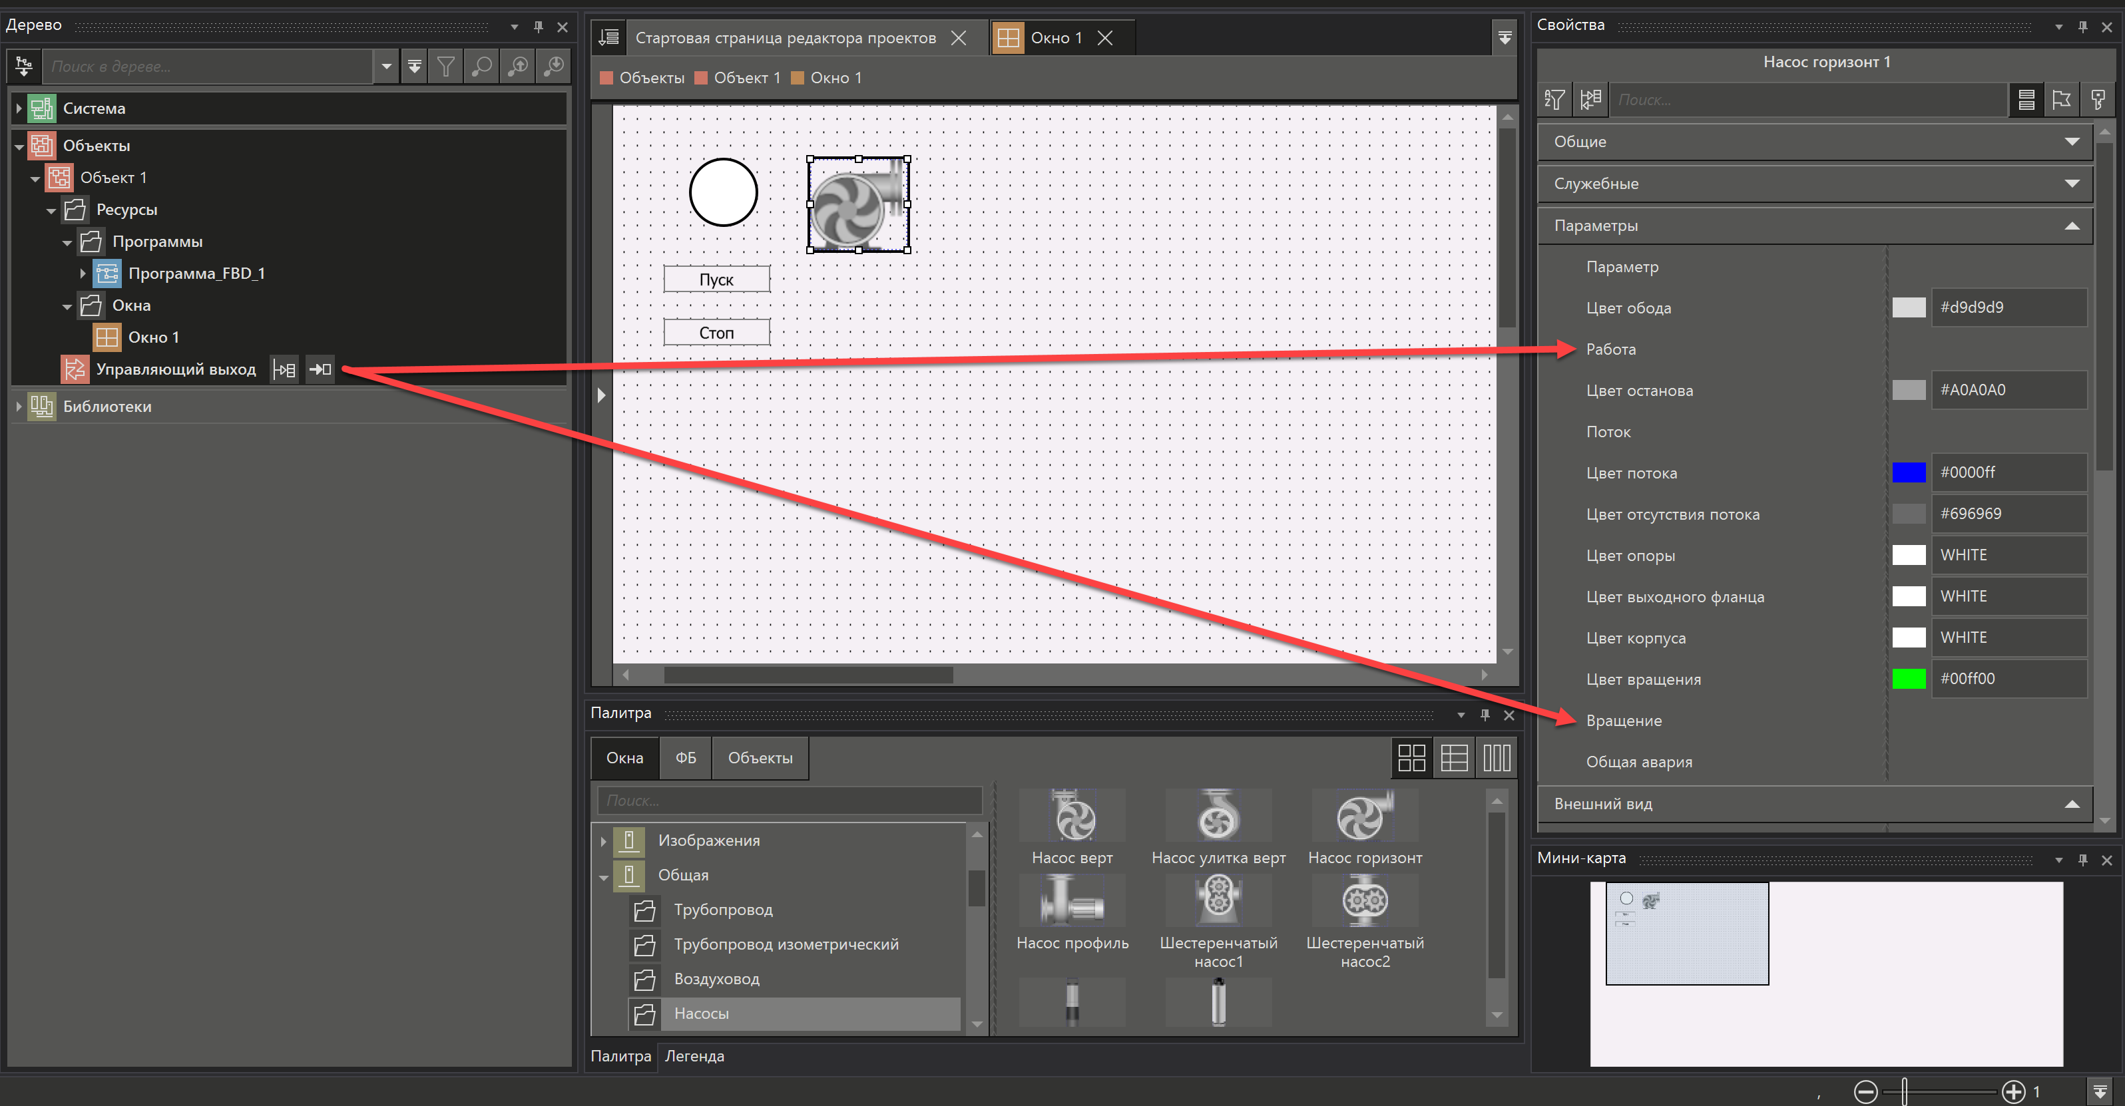Screen dimensions: 2125x1106
Task: Expand the Система tree node
Action: click(19, 108)
